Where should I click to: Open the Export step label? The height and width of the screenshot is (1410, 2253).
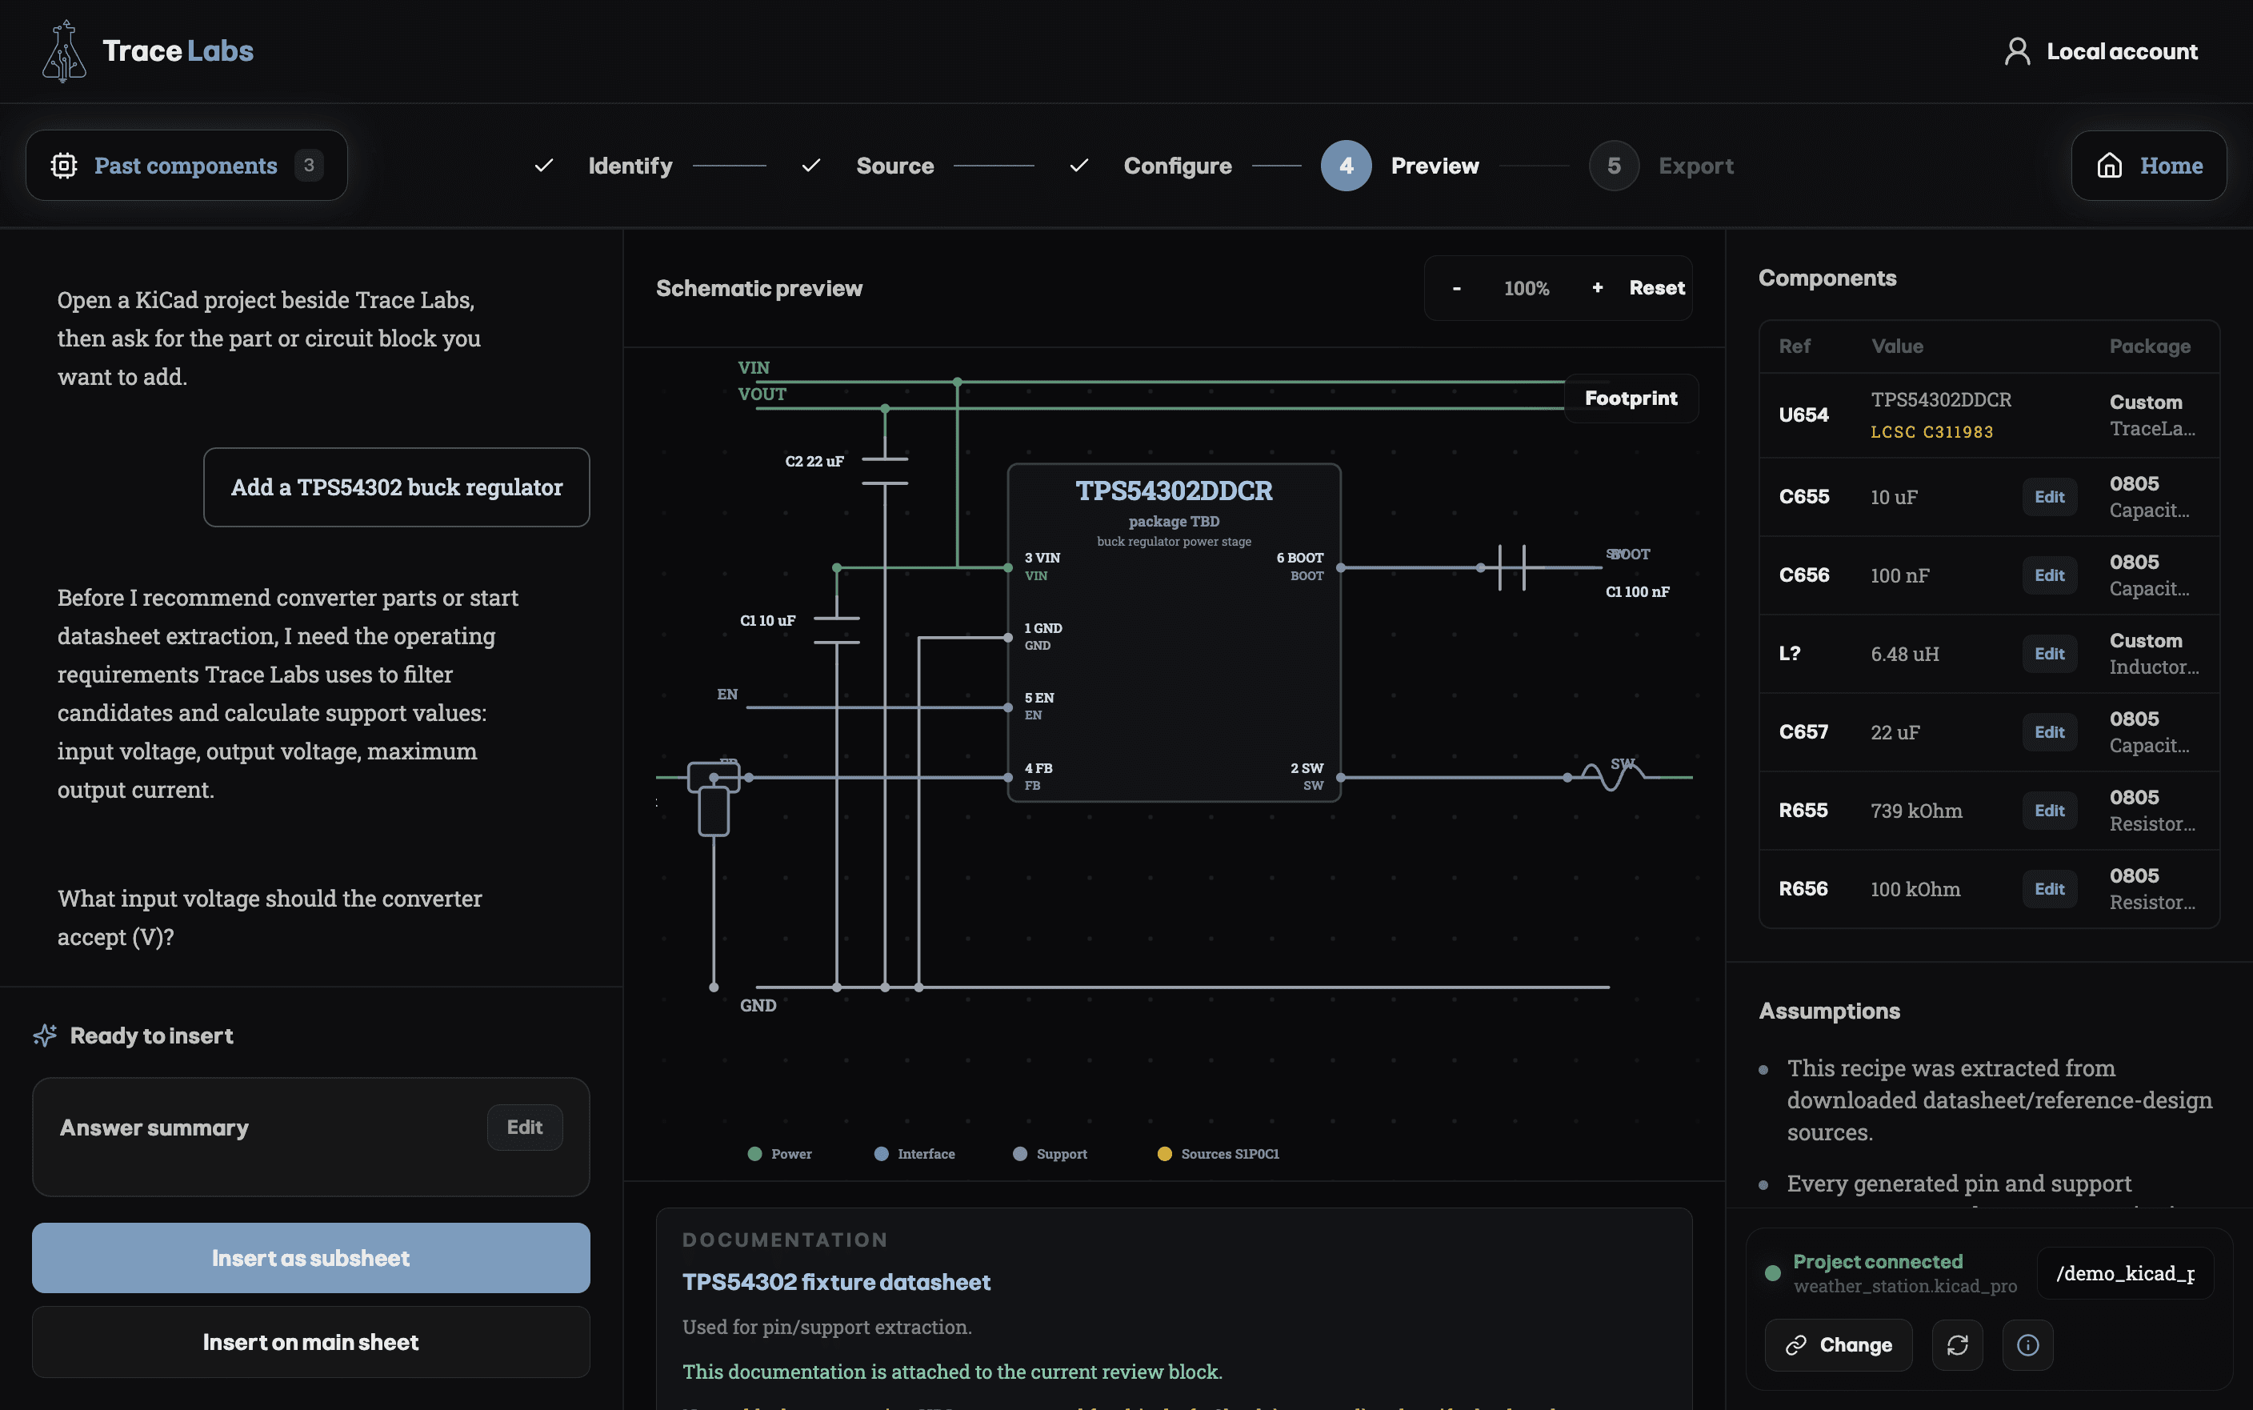click(1695, 166)
